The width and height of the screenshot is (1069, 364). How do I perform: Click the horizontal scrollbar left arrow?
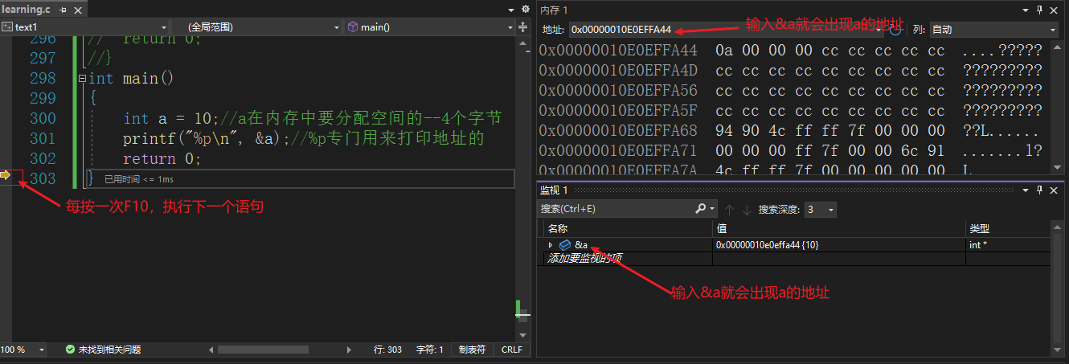(211, 350)
